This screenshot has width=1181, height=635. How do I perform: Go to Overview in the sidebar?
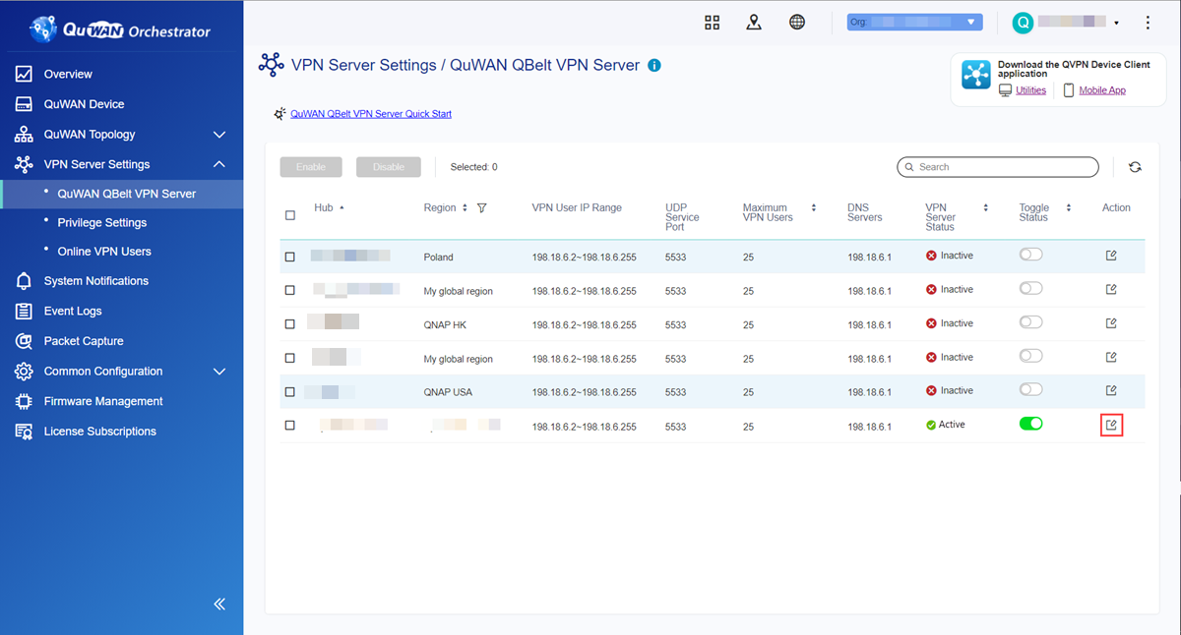68,75
